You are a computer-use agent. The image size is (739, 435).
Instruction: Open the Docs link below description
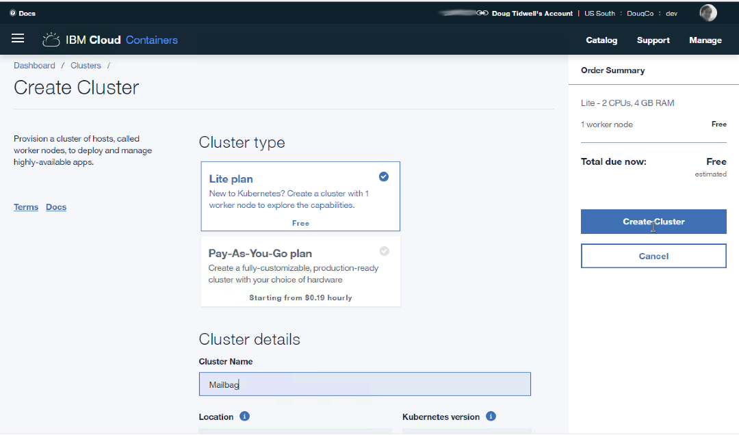pyautogui.click(x=56, y=207)
